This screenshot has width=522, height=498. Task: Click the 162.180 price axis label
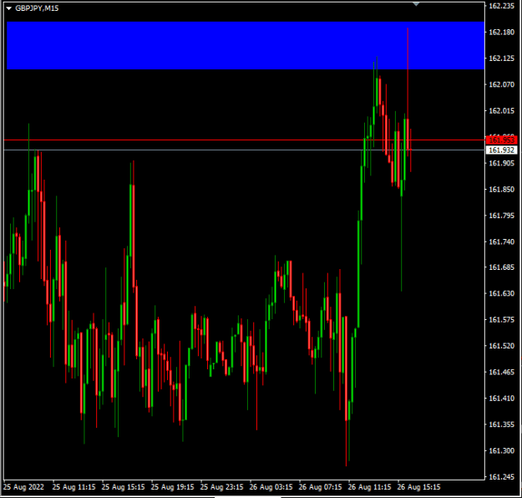(501, 33)
